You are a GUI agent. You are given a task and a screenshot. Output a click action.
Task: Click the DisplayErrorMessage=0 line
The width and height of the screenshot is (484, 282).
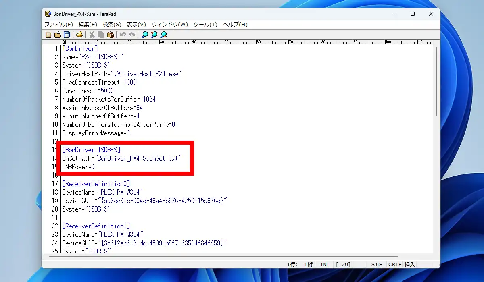click(x=96, y=133)
